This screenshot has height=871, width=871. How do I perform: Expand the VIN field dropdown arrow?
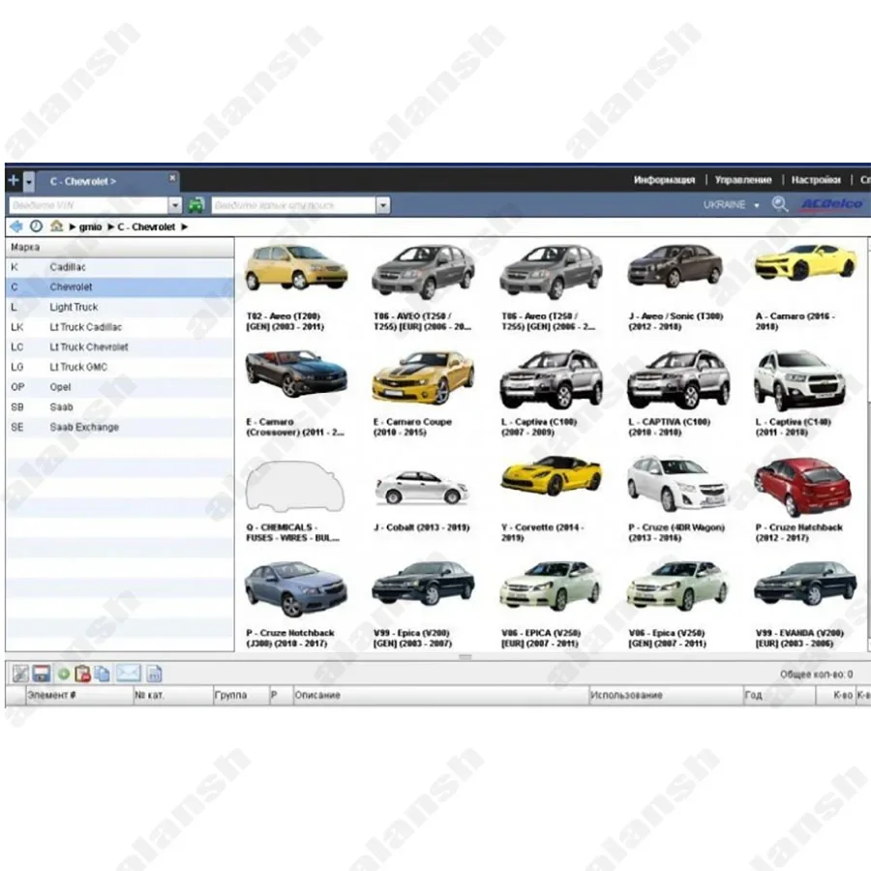coord(175,205)
